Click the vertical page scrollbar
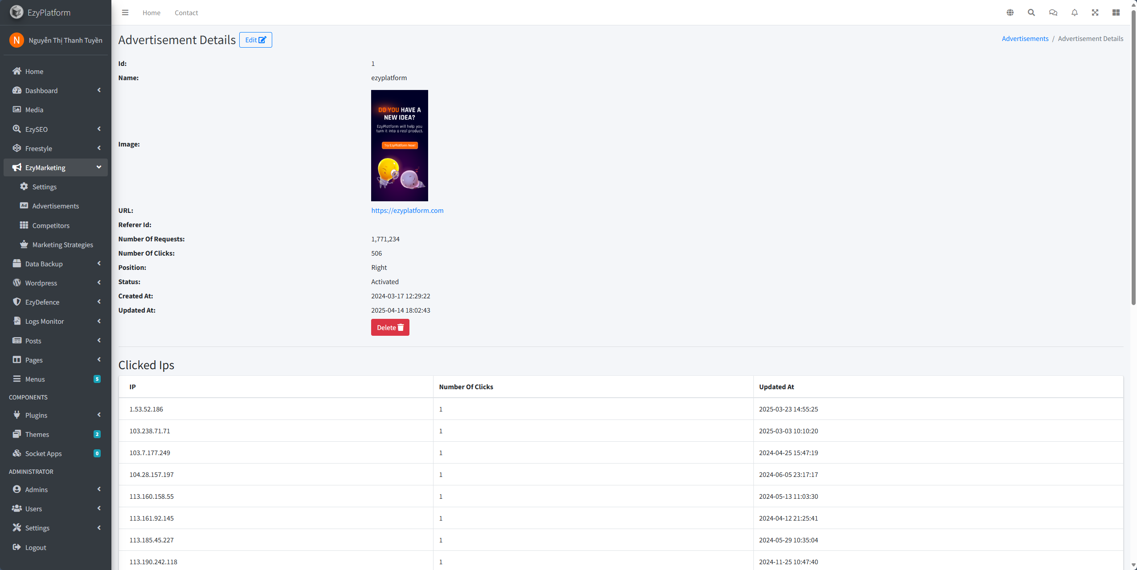Screen dimensions: 1137x570 click(x=1133, y=156)
